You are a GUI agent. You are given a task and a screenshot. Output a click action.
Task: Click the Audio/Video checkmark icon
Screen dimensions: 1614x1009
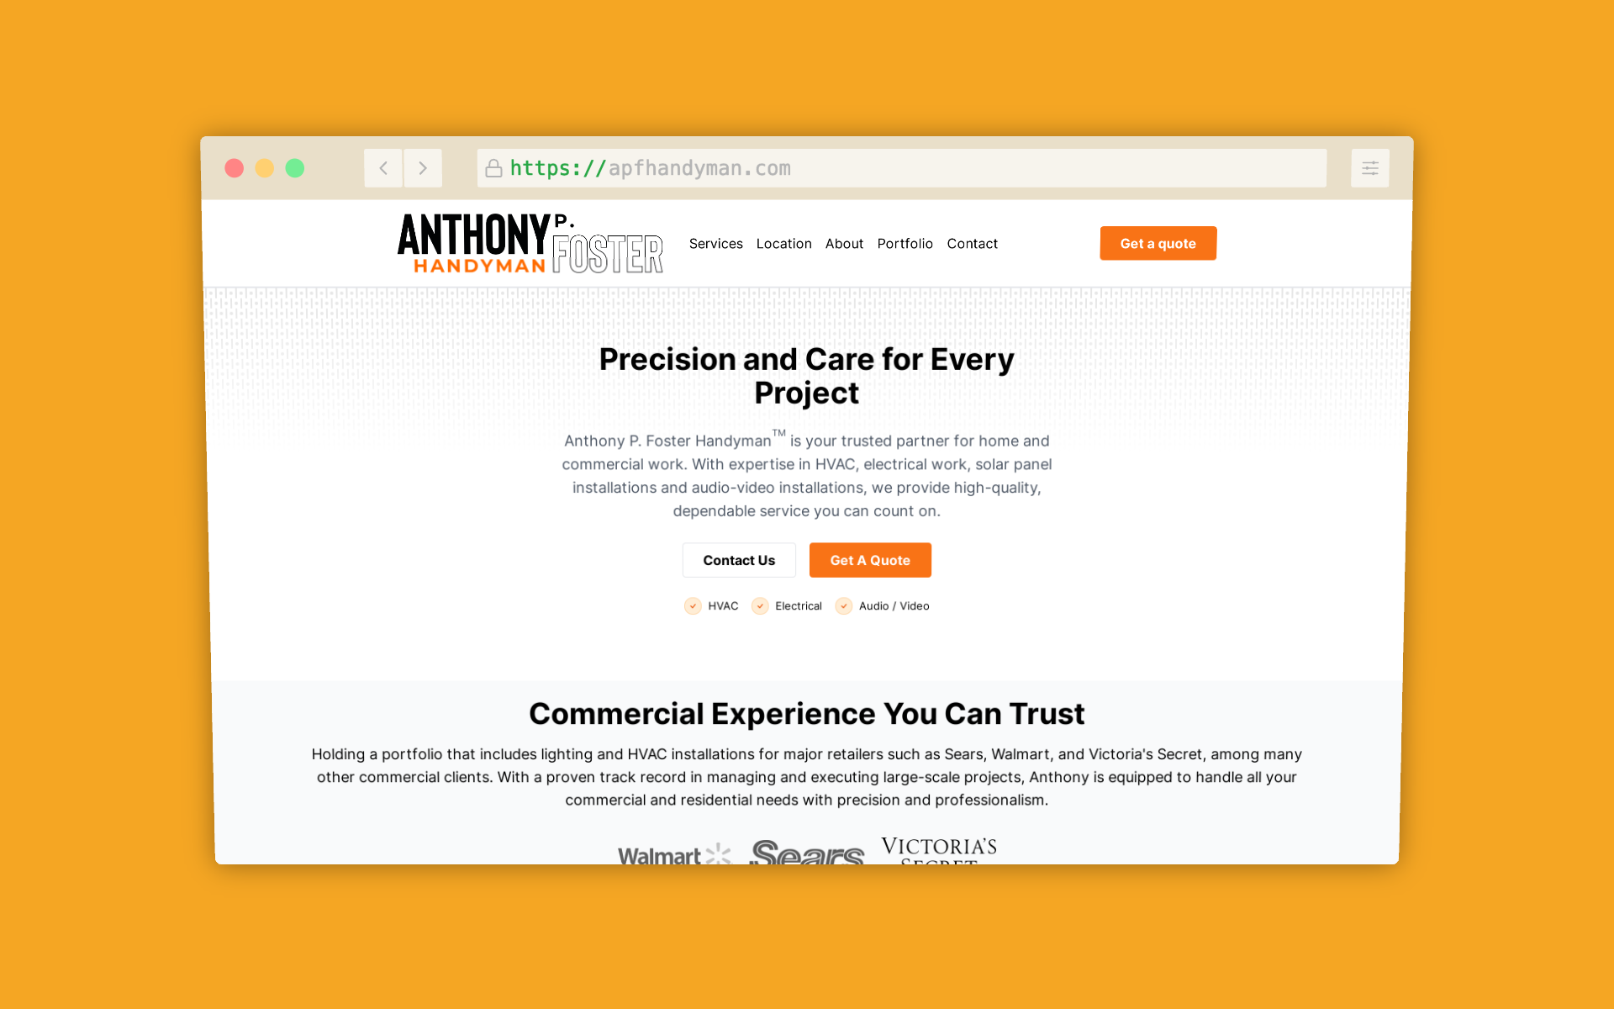click(845, 605)
